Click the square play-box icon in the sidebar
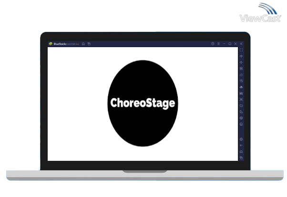This screenshot has width=287, height=197. (241, 69)
